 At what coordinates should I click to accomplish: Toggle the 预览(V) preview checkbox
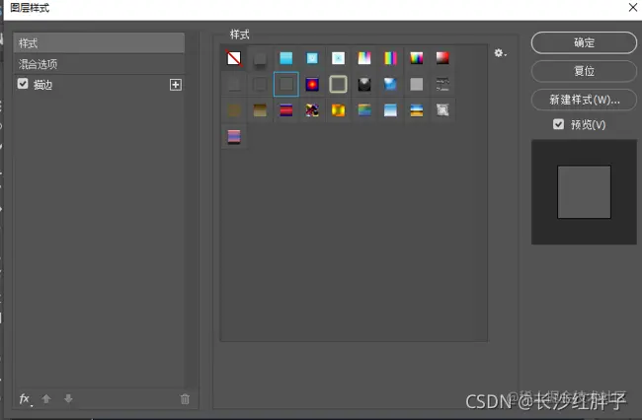click(558, 124)
